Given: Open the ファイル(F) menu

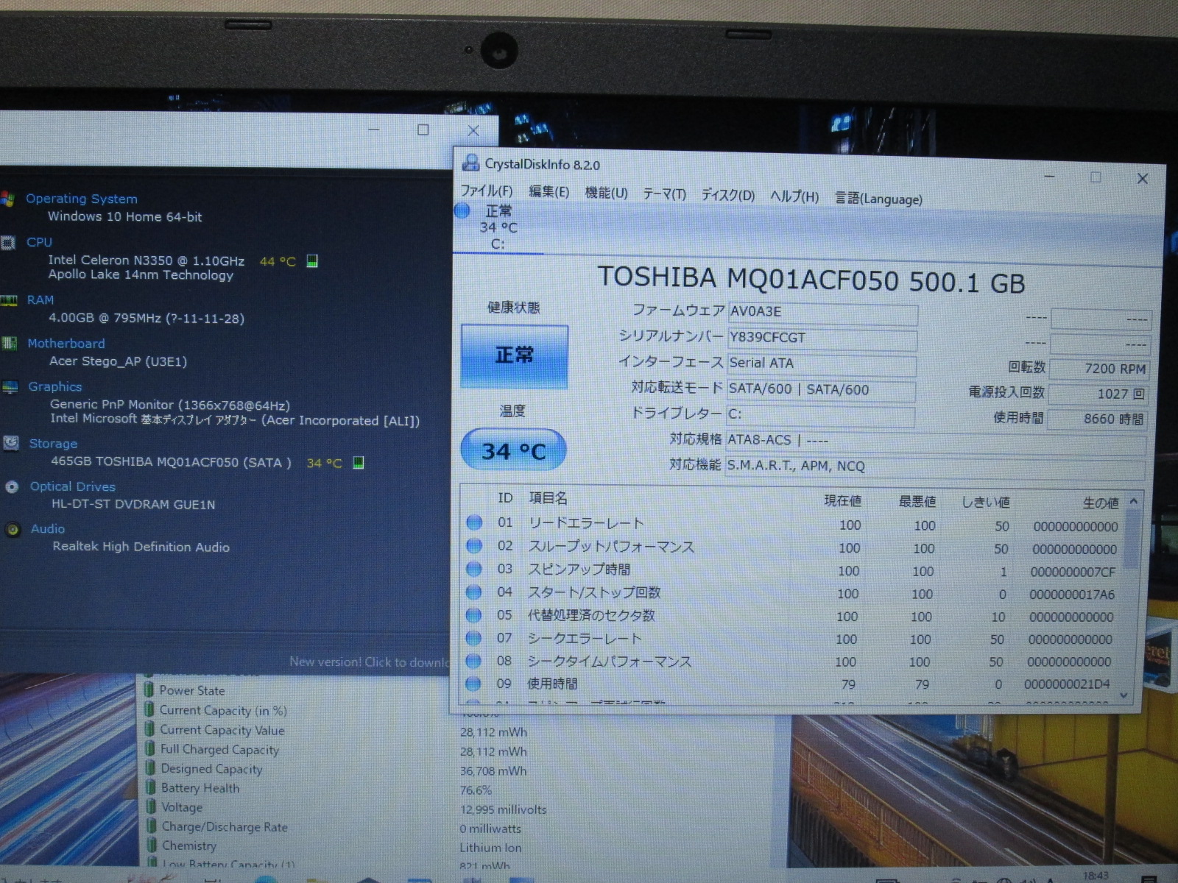Looking at the screenshot, I should (x=486, y=191).
